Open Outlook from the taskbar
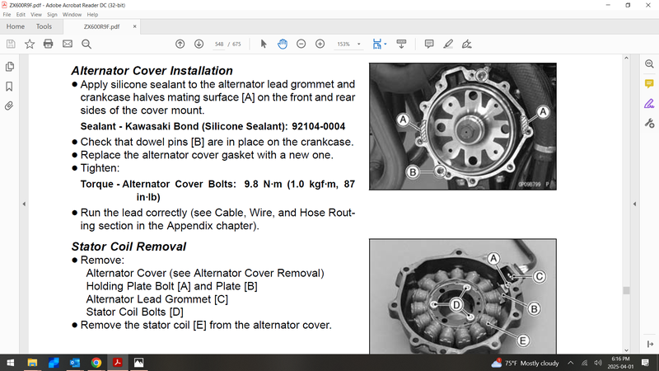The image size is (659, 371). pyautogui.click(x=75, y=363)
